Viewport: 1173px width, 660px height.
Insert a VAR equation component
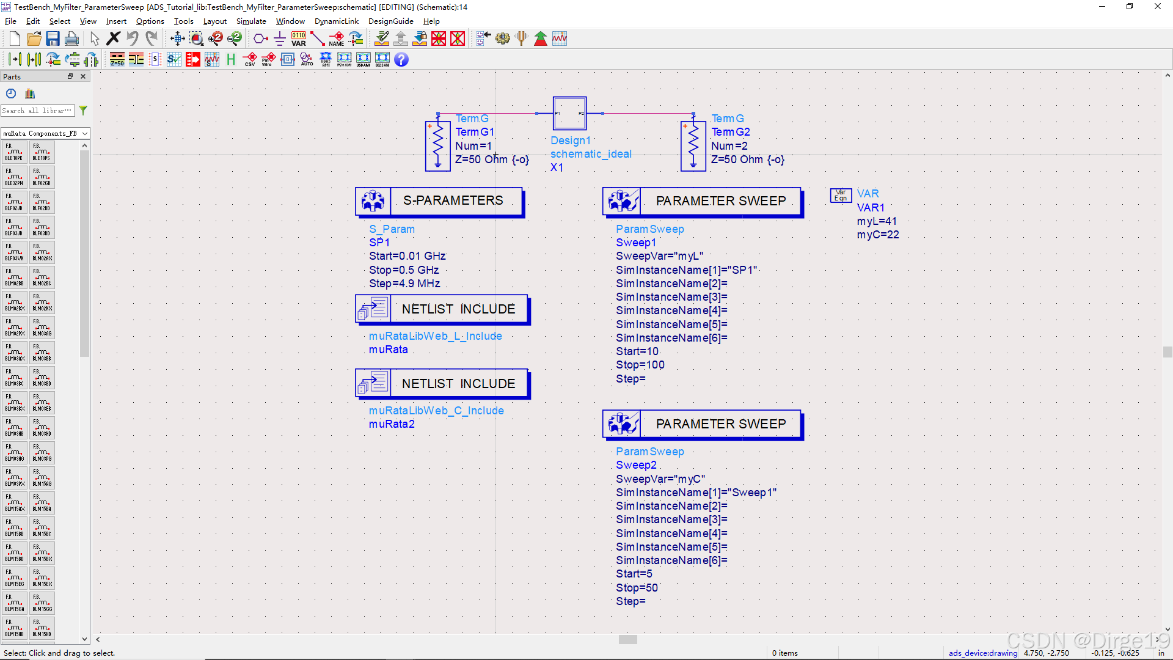point(298,38)
